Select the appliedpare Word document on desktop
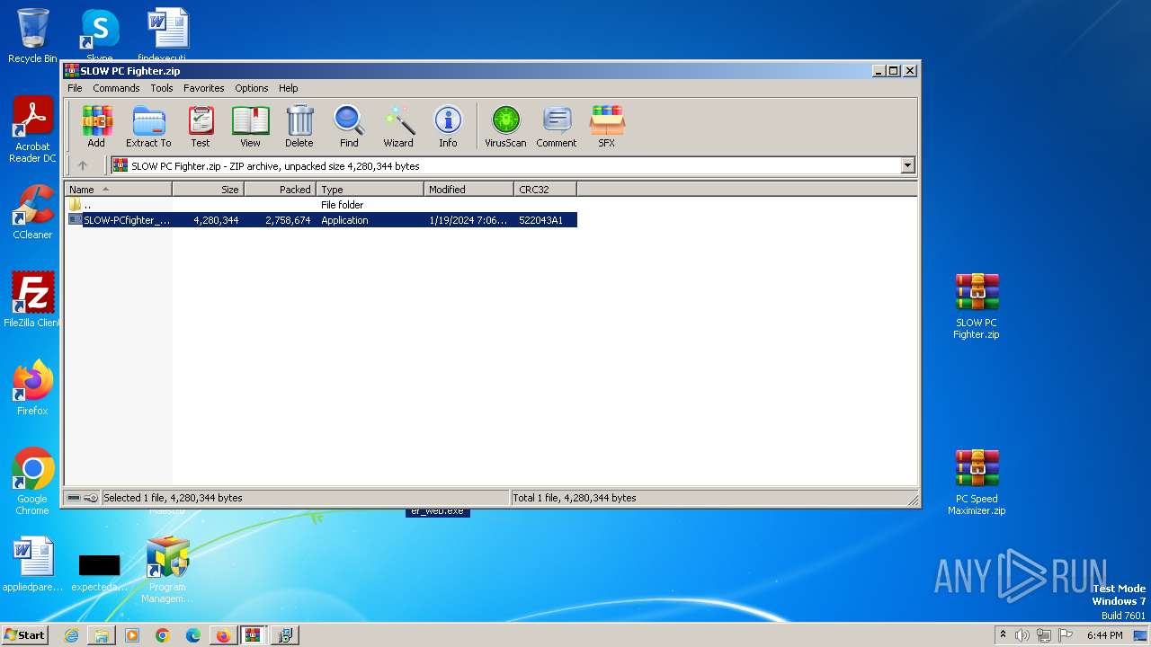Screen dimensions: 1151x647 [32, 564]
